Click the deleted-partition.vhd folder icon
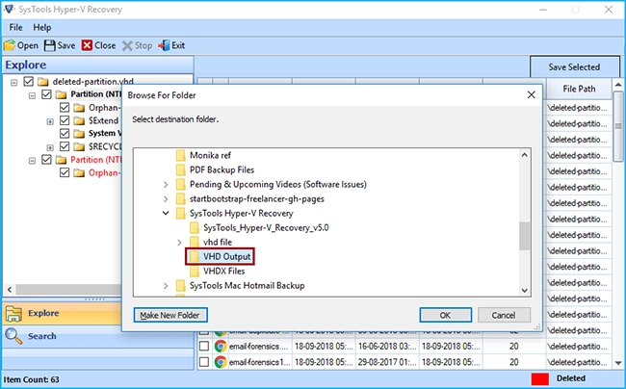Image resolution: width=626 pixels, height=389 pixels. 42,82
